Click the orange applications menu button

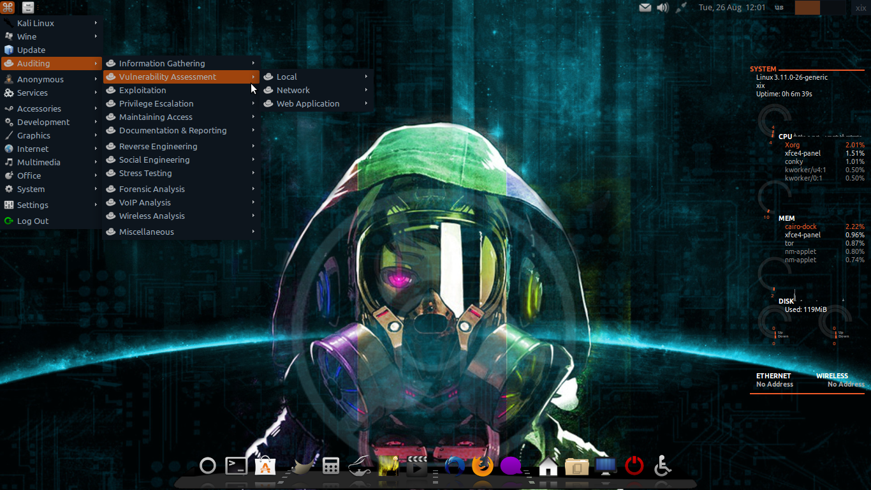8,8
